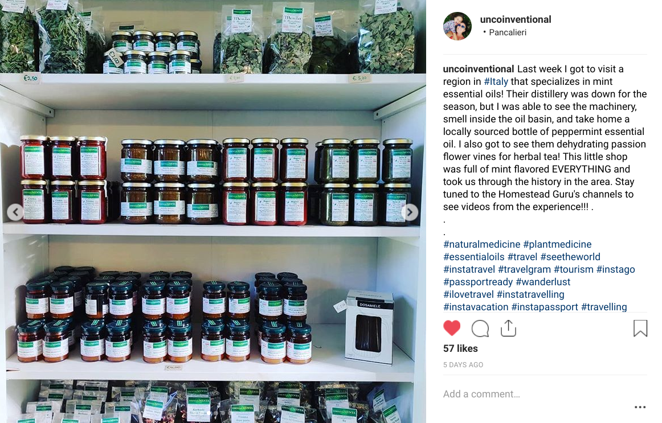
Task: Click the shelf photo of mint products
Action: tap(213, 211)
